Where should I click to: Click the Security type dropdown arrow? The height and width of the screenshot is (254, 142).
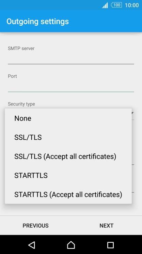[132, 113]
